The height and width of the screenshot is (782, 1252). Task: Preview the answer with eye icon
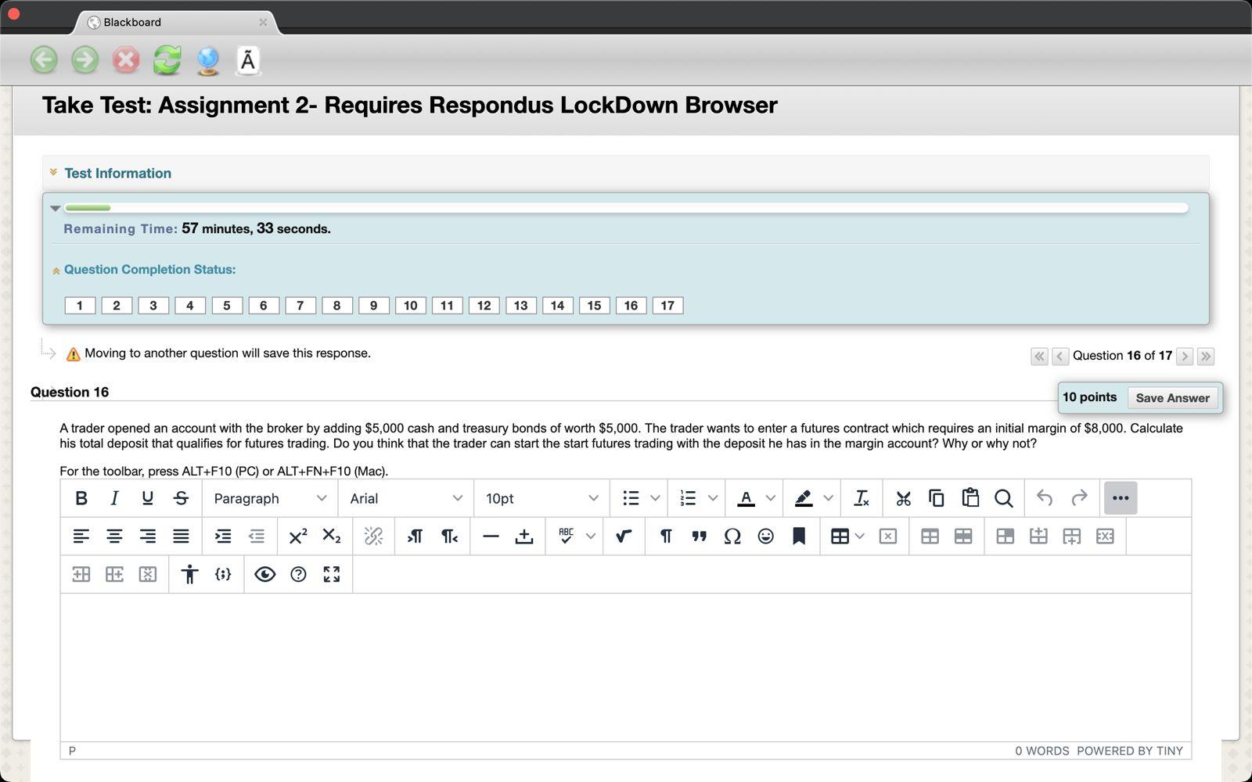click(264, 574)
